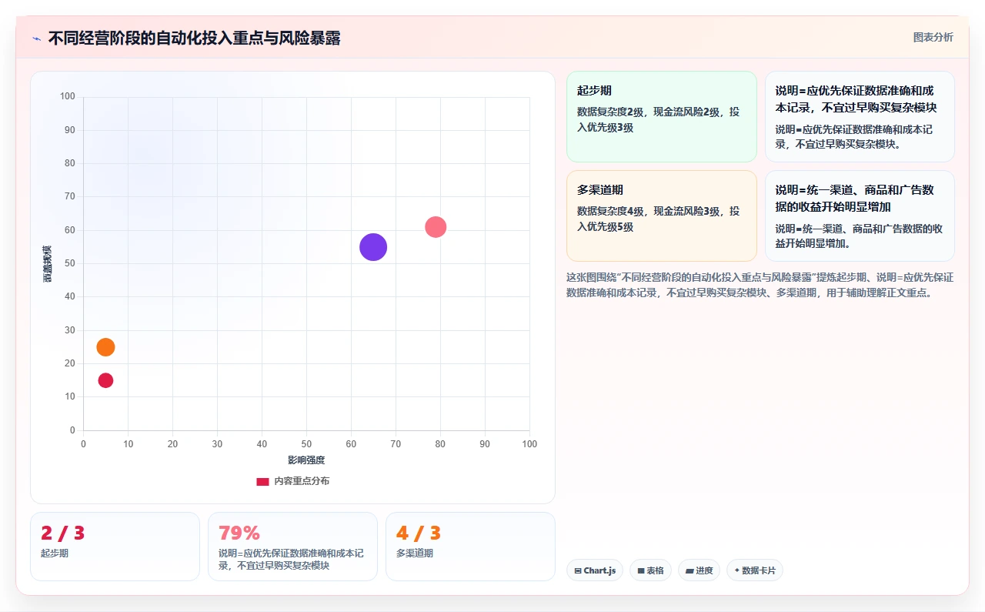Open the 多渠道期 orange card

[662, 216]
